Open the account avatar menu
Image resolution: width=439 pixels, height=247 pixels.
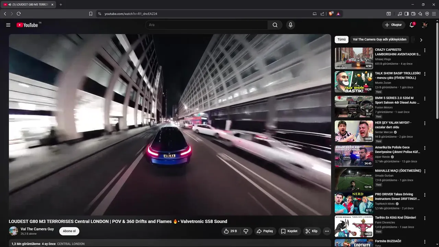point(425,25)
